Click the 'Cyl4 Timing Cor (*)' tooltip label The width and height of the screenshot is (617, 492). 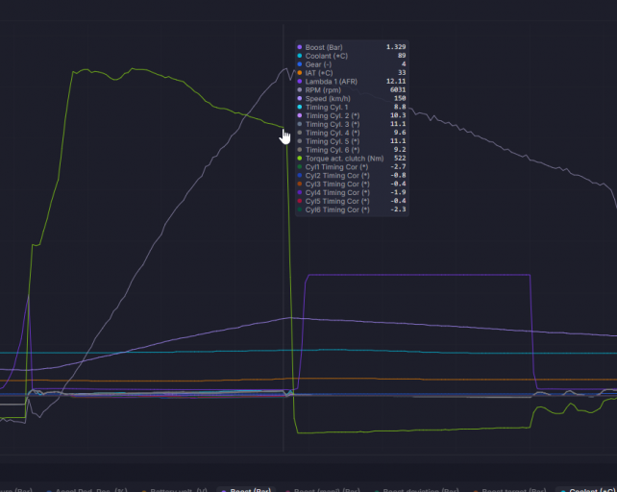click(x=337, y=193)
